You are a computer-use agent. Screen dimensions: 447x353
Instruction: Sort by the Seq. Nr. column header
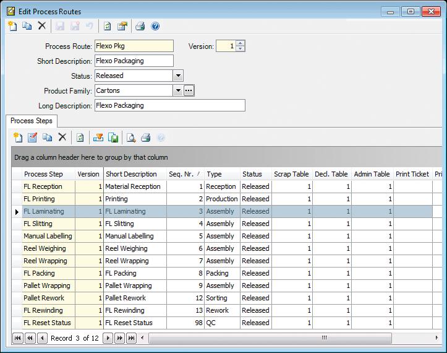coord(185,174)
